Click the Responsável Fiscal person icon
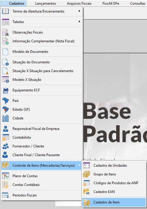Screen dimensions: 147x209 point(6,129)
